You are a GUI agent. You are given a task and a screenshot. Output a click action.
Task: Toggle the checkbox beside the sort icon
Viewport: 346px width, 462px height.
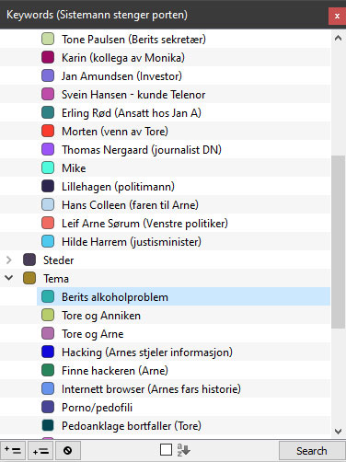[166, 450]
